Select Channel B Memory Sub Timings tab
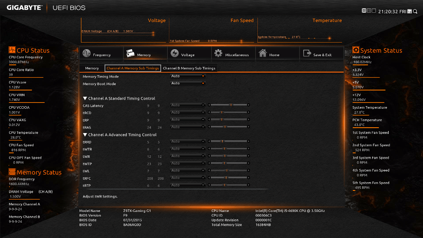 [189, 68]
